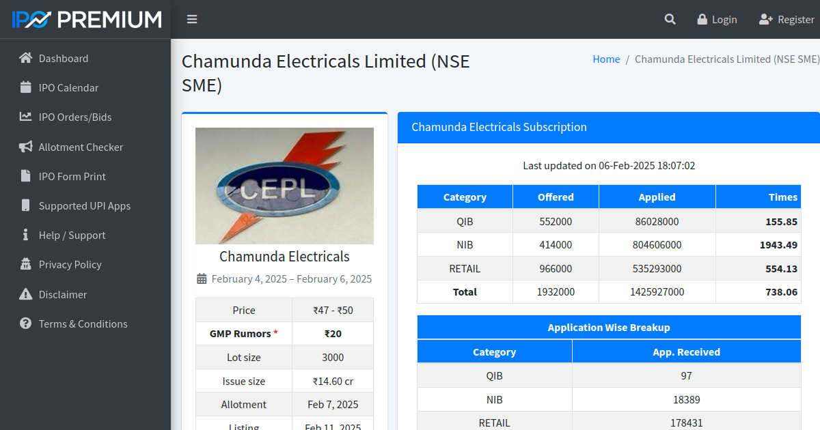Select the IPO Calendar icon in sidebar

(x=23, y=87)
